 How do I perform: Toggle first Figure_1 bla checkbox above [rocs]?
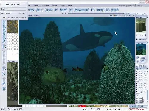136,71
